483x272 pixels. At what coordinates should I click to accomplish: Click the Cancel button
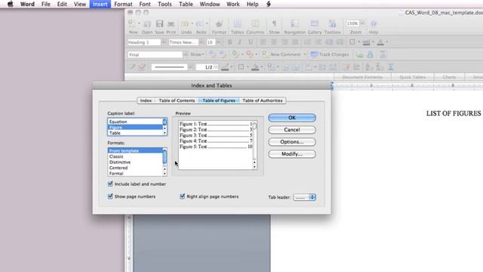pos(292,129)
